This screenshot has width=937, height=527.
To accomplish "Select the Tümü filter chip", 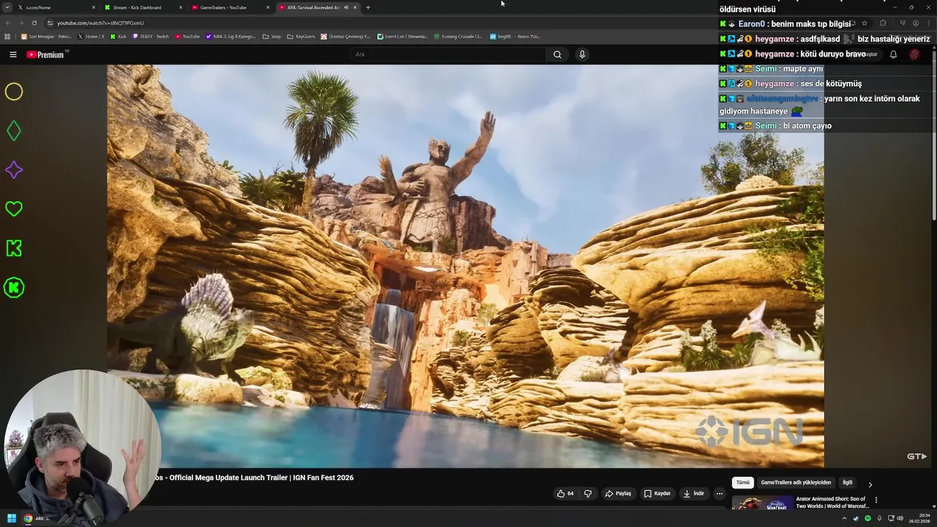I will click(742, 483).
